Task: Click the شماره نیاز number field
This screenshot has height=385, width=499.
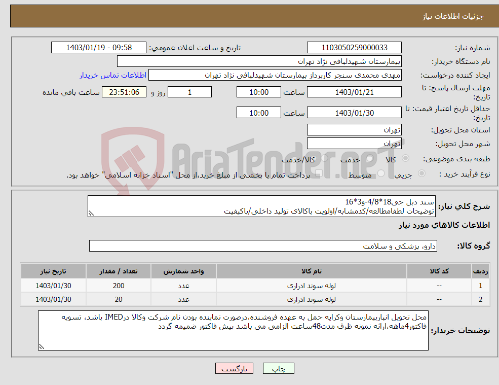Action: pos(354,48)
